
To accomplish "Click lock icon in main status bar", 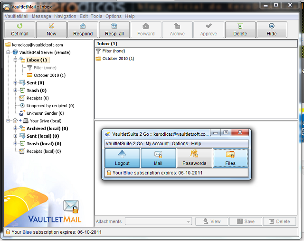I will click(x=8, y=231).
